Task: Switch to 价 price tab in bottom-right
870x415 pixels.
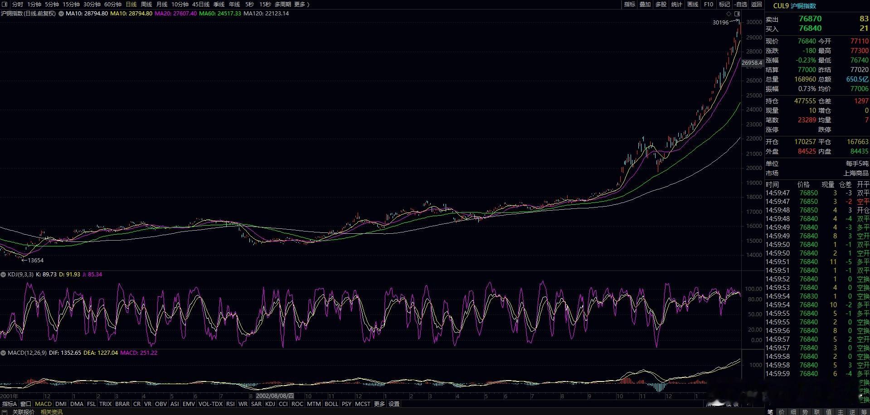Action: tap(782, 412)
